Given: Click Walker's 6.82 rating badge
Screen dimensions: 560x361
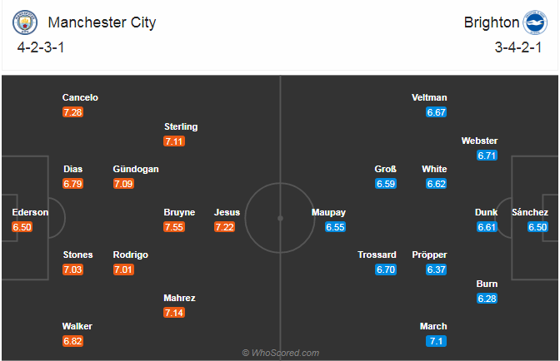Looking at the screenshot, I should click(73, 340).
